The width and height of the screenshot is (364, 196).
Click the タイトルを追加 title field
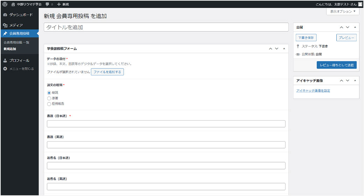[166, 27]
